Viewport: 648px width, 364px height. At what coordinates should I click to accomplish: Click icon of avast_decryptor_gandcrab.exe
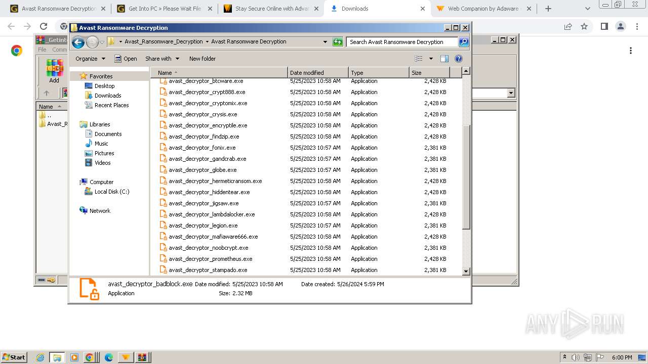pyautogui.click(x=163, y=159)
